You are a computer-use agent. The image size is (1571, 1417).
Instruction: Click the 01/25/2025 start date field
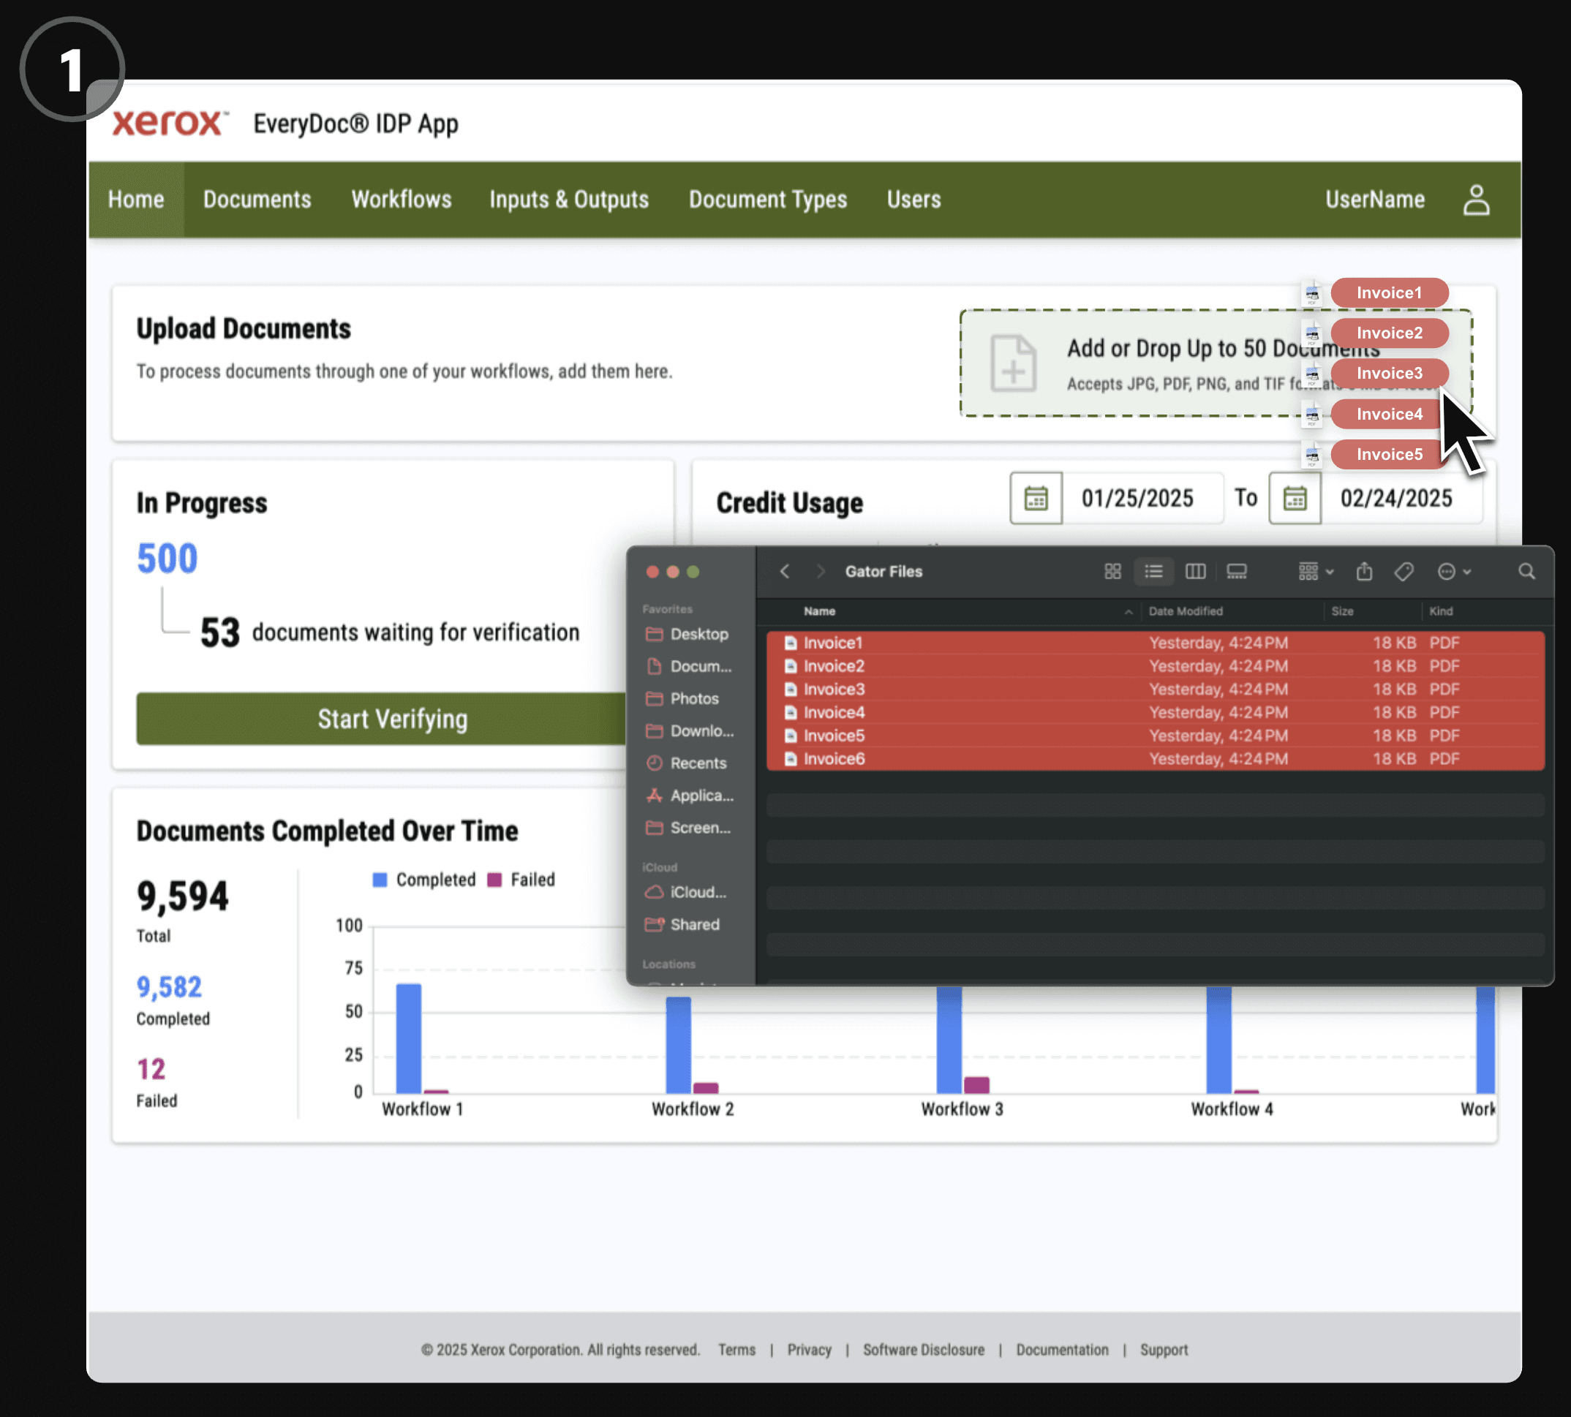1137,498
